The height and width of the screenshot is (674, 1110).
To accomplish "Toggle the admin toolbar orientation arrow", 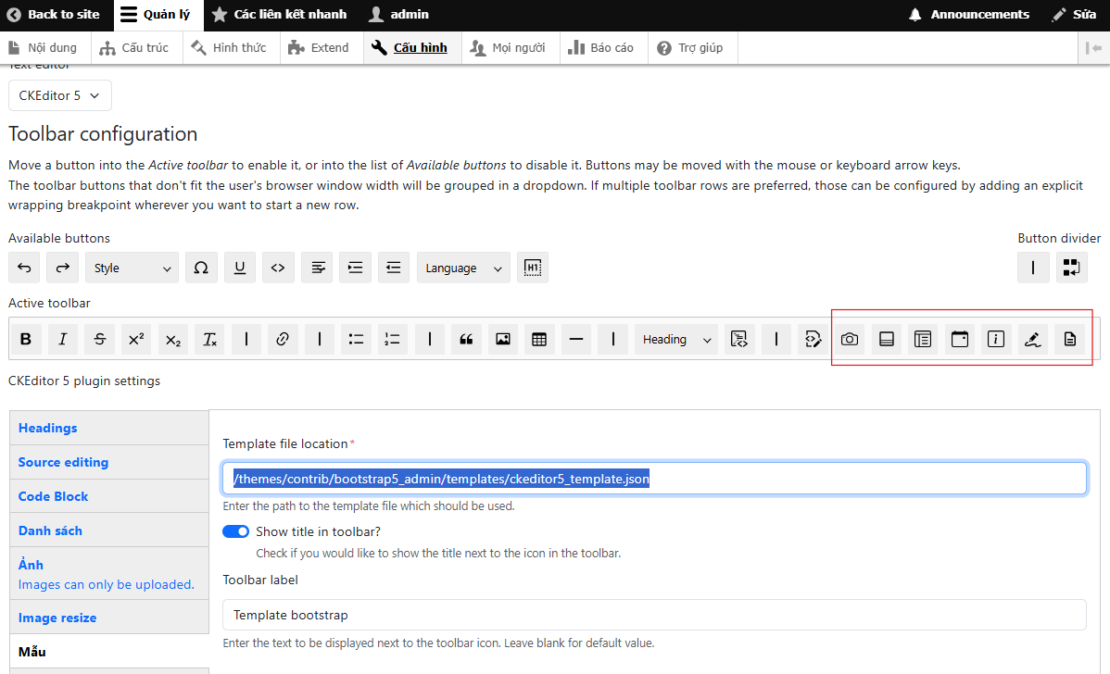I will coord(1093,48).
